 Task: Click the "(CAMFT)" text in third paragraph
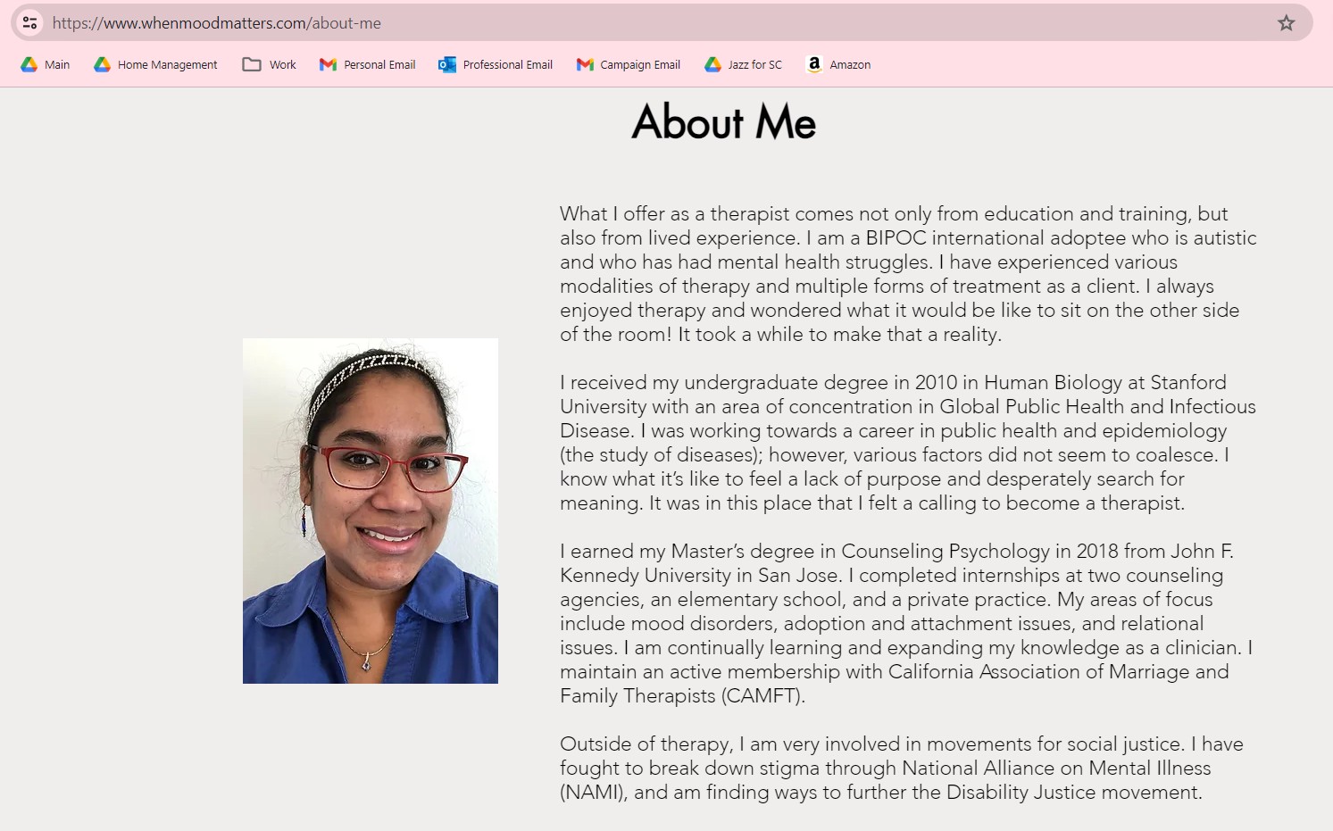click(x=762, y=696)
